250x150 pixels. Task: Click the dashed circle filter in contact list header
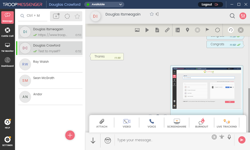67,16
